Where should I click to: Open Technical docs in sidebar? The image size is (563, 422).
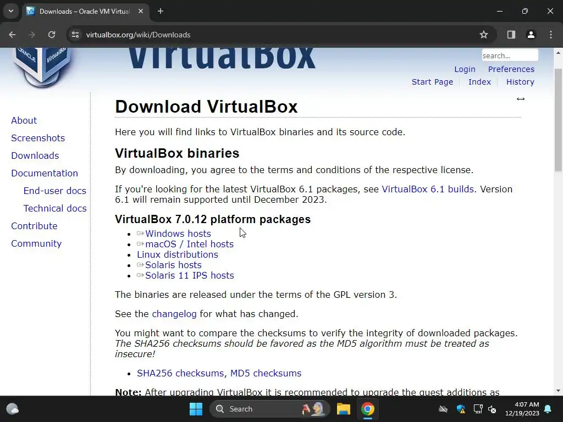(x=55, y=208)
